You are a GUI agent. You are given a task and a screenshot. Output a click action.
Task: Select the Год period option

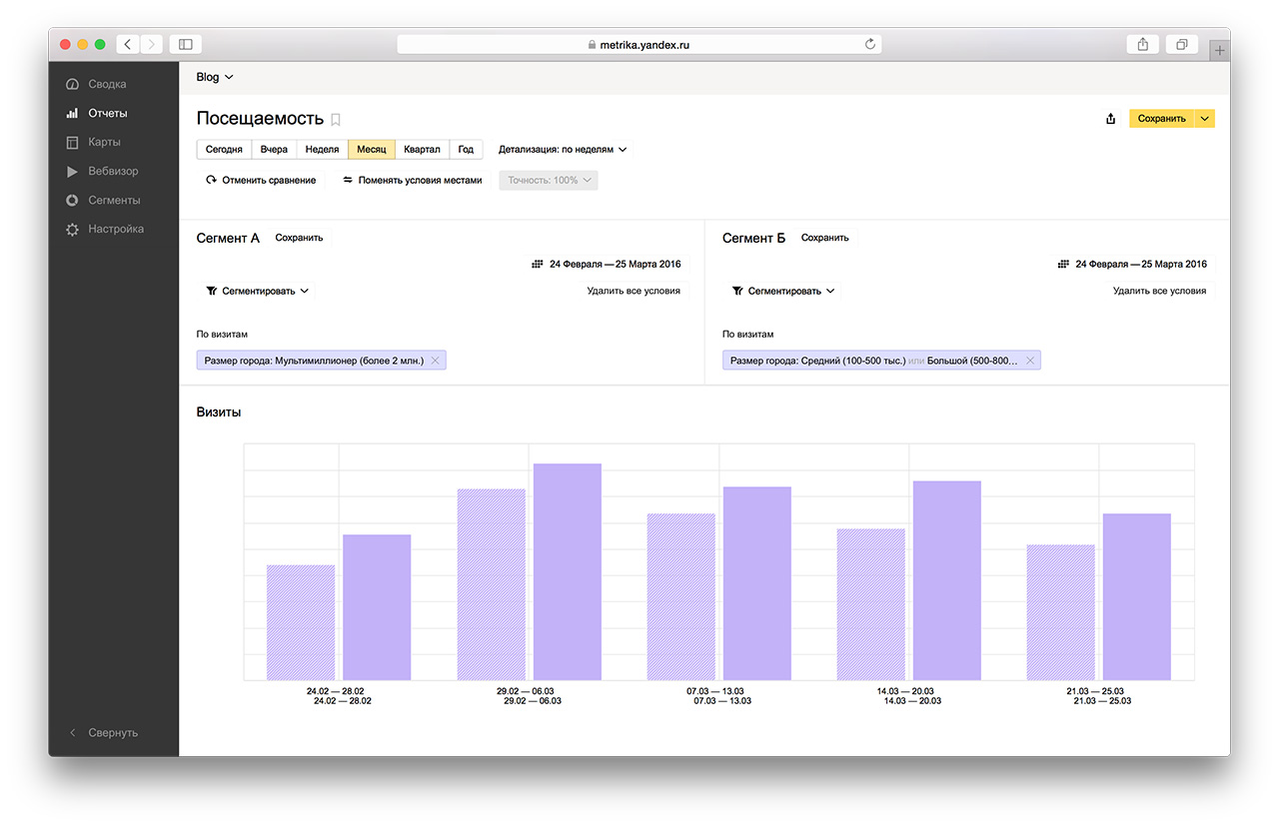coord(466,150)
